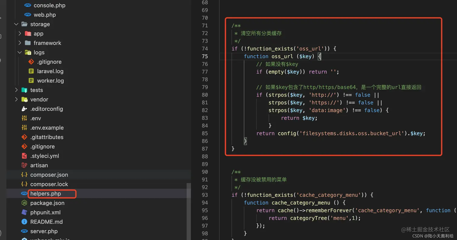Viewport: 457px width, 240px height.
Task: Click the worker.log file icon
Action: click(31, 81)
